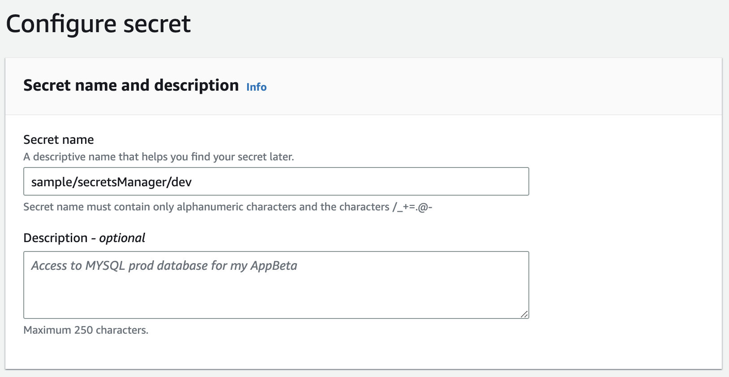Click the 'A descriptive name' helper text
Image resolution: width=729 pixels, height=377 pixels.
[159, 157]
